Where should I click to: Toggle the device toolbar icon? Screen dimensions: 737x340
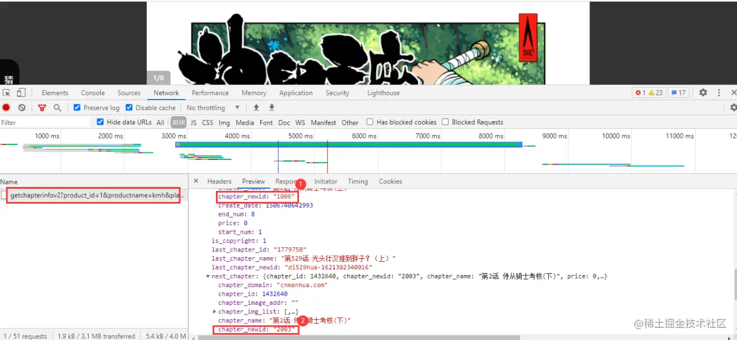point(21,93)
